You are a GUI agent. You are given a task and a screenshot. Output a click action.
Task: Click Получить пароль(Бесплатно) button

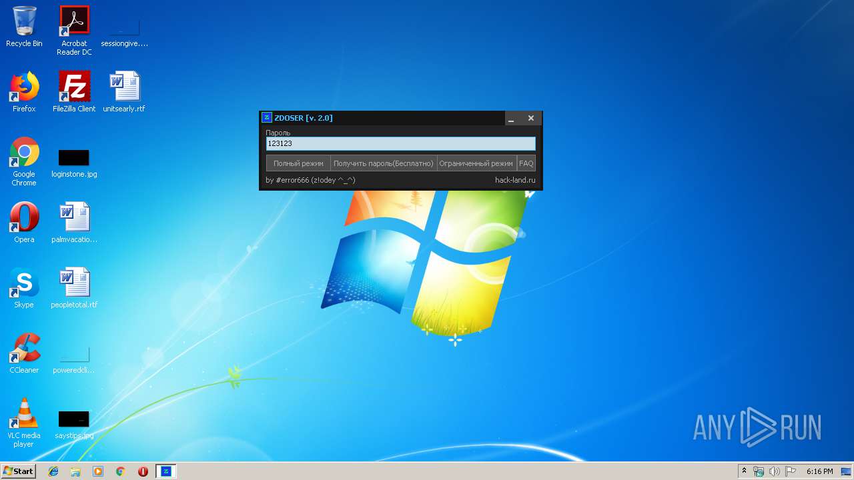[x=384, y=163]
